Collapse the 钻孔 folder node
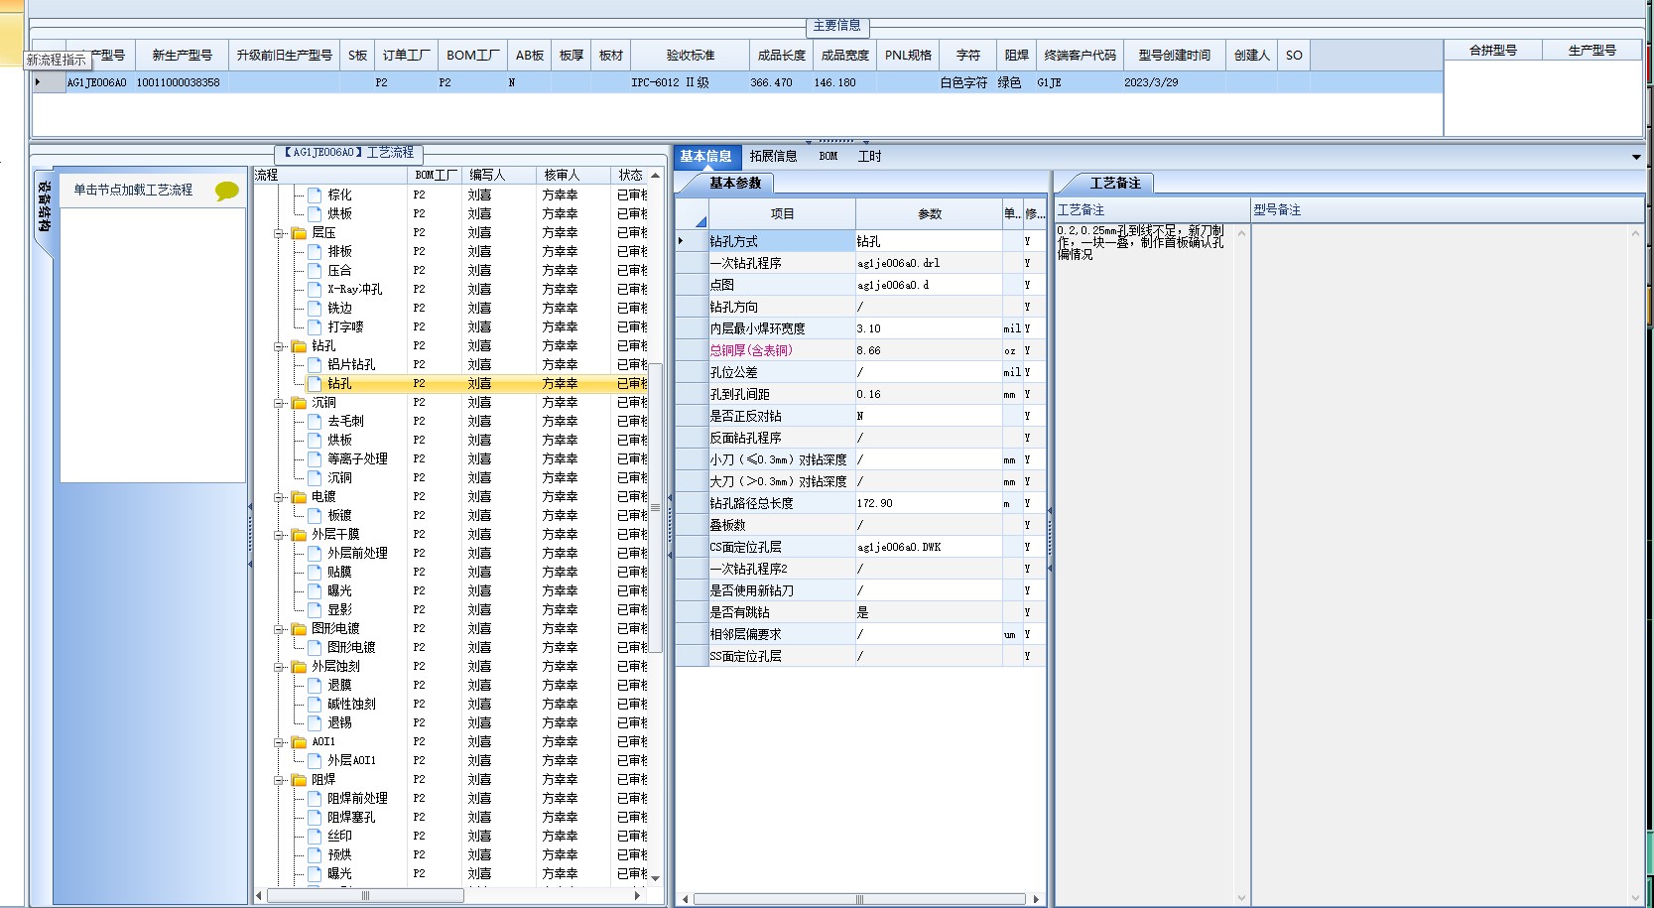This screenshot has width=1654, height=908. pyautogui.click(x=280, y=346)
